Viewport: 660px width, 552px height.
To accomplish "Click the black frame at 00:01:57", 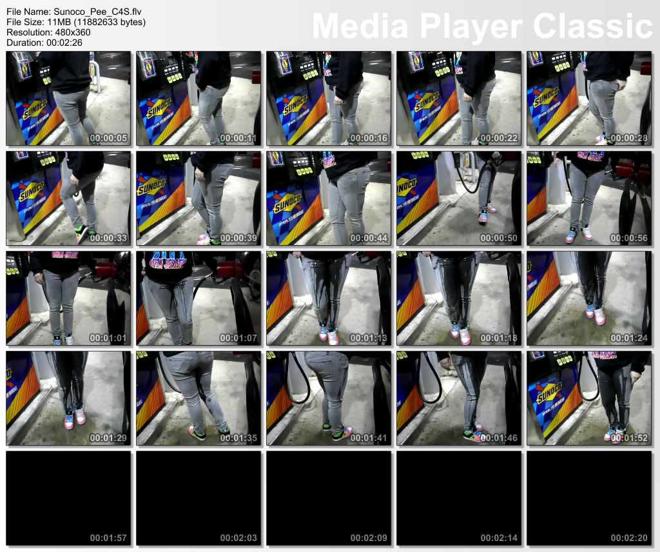I will pos(68,498).
